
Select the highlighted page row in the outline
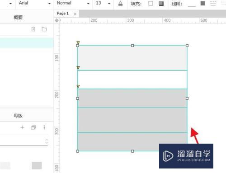(x=27, y=43)
